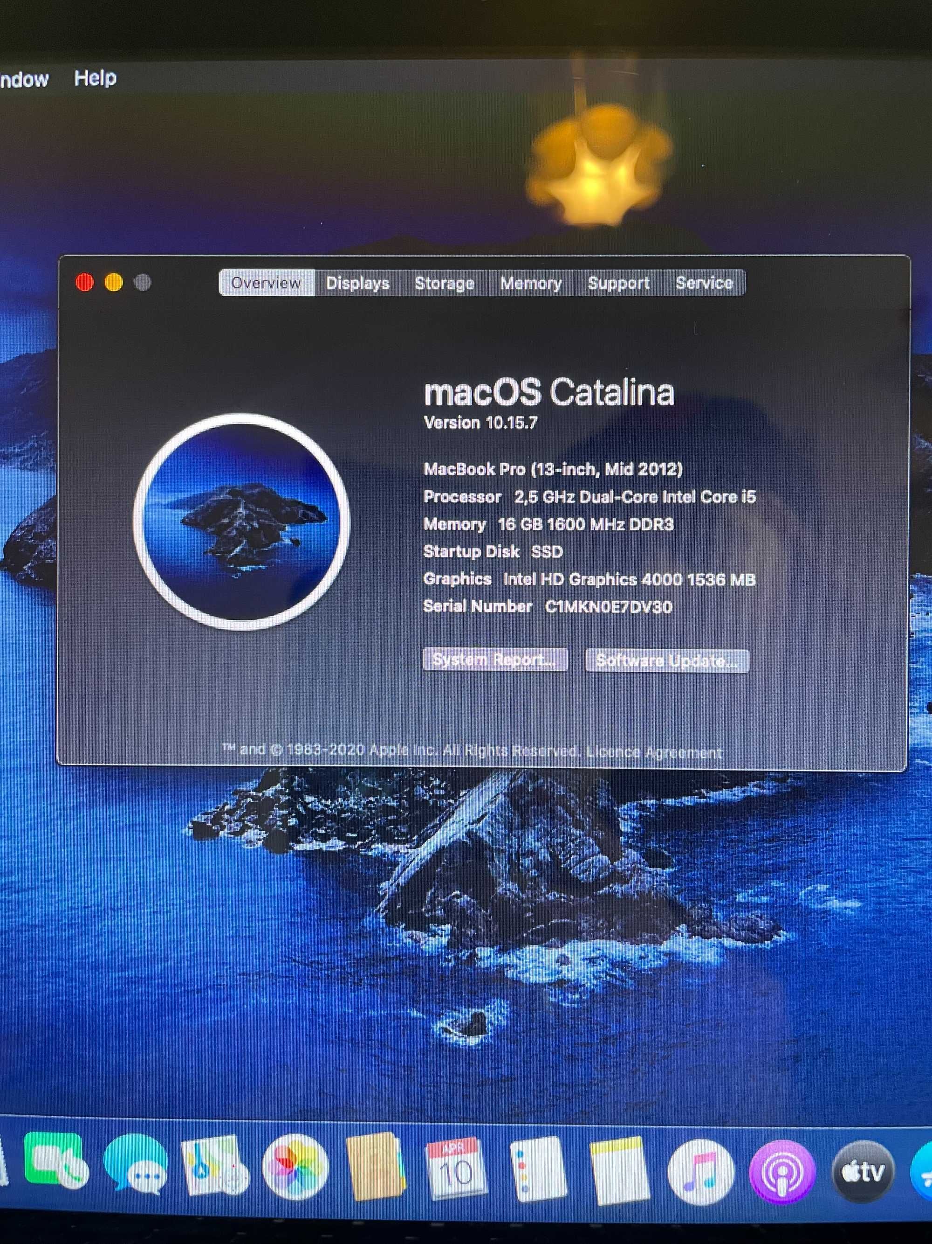The image size is (932, 1244).
Task: Click the Version 10.15.7 text
Action: coord(481,423)
